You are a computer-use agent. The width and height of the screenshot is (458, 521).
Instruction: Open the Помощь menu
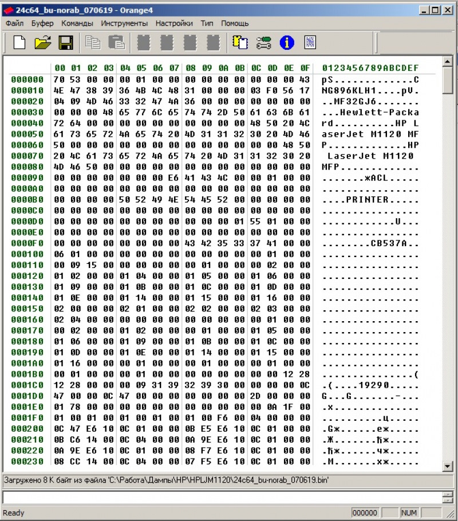tap(235, 23)
